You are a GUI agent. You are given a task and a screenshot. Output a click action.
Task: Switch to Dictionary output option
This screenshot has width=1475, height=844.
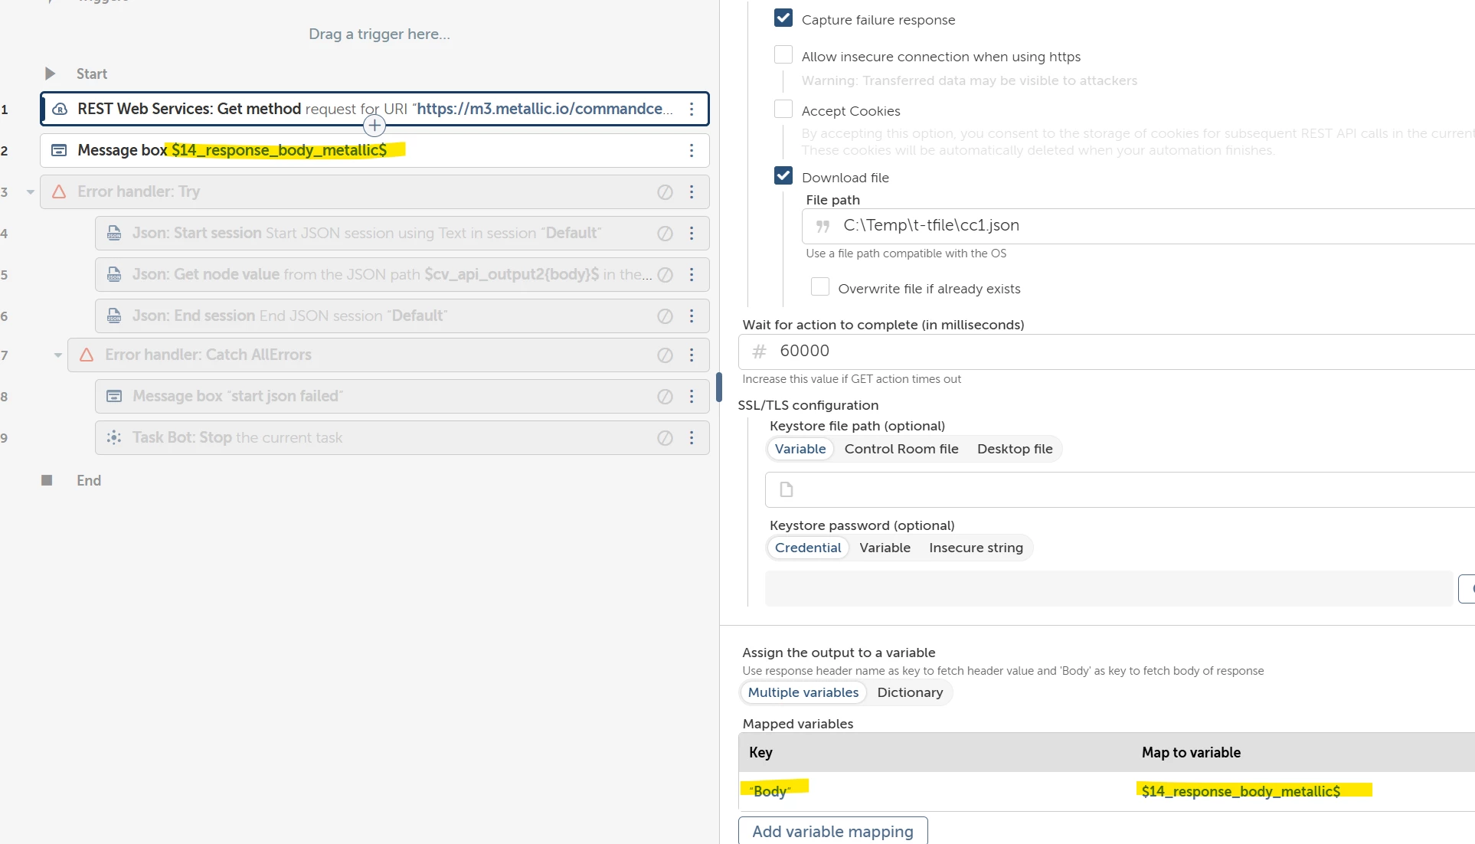(x=910, y=692)
